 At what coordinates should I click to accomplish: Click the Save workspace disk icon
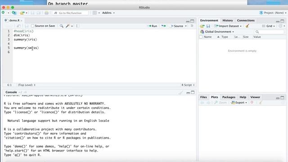tap(208, 26)
